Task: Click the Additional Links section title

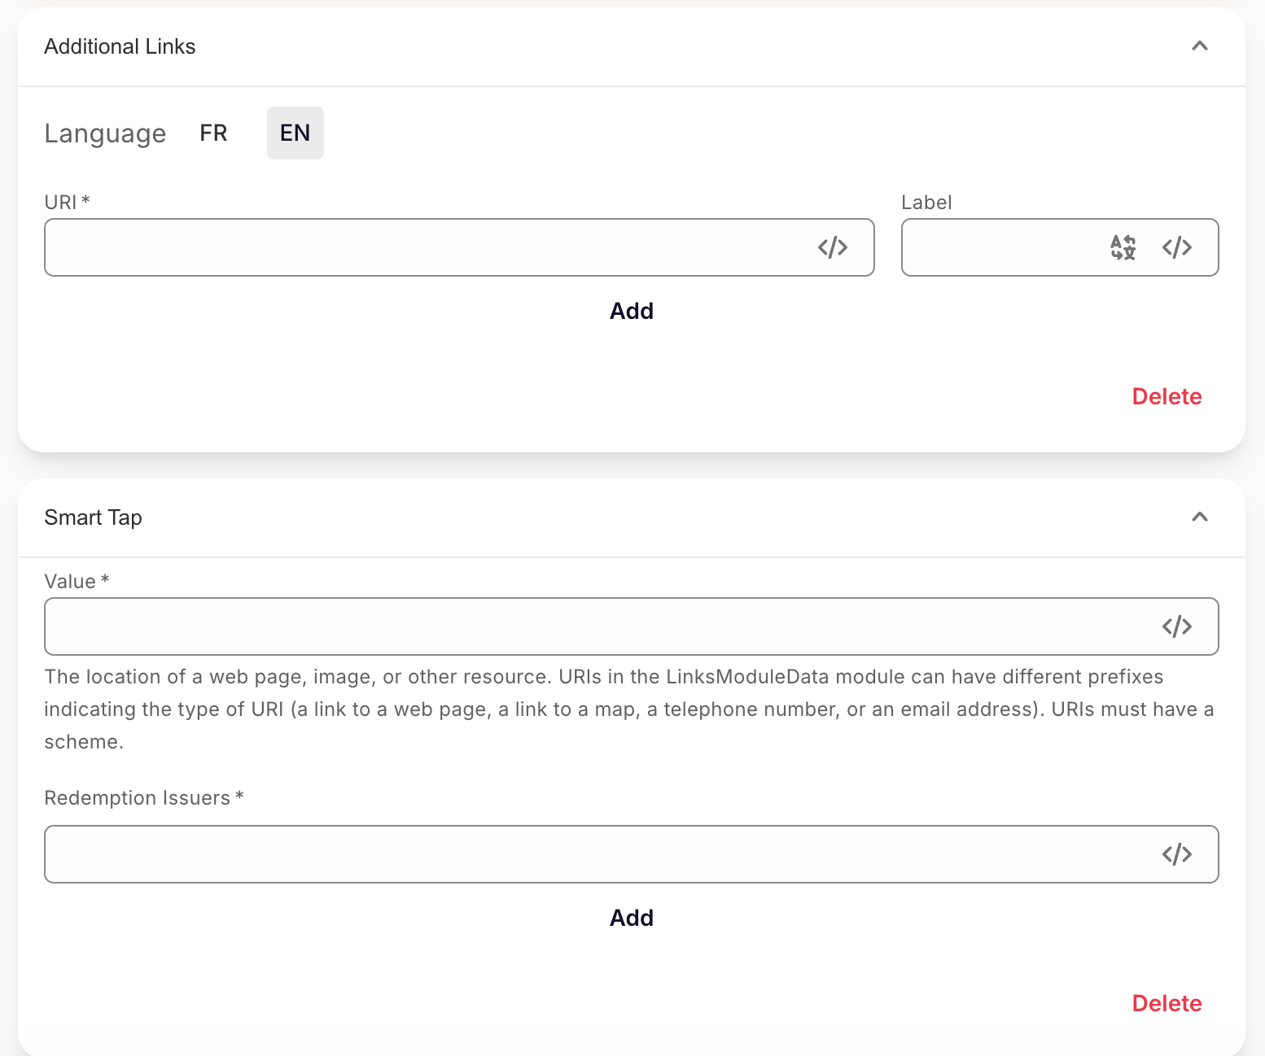Action: point(120,46)
